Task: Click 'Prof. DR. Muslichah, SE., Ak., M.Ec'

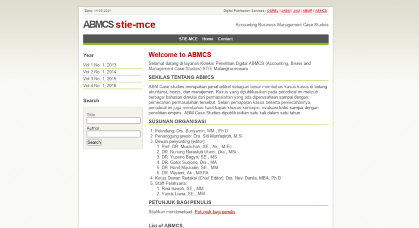Action: click(x=197, y=147)
